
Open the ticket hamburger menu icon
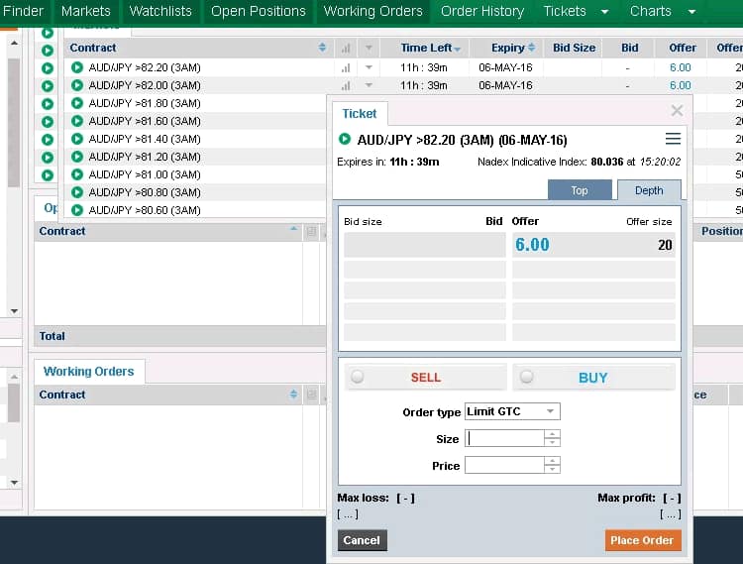[x=673, y=139]
